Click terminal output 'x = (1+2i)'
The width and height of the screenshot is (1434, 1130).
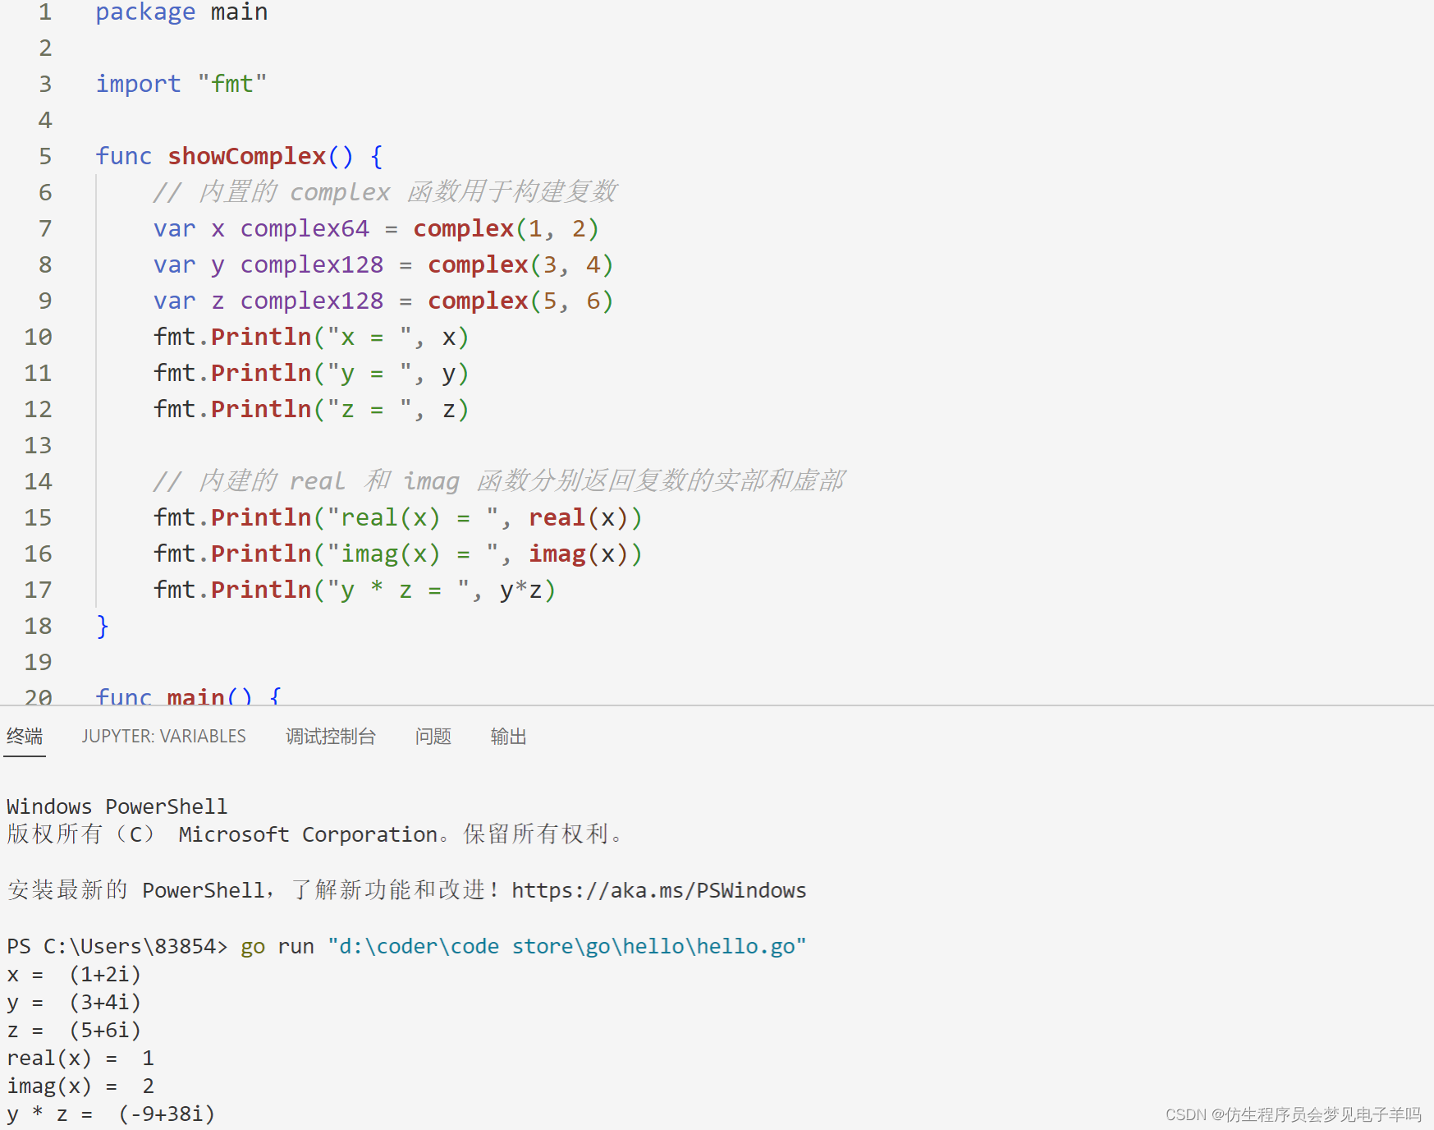point(74,974)
